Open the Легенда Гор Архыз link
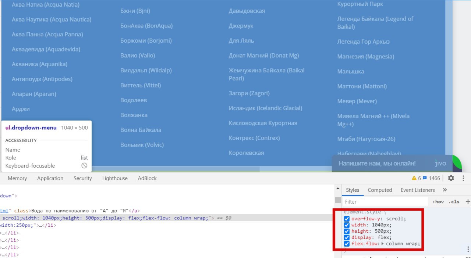 364,42
